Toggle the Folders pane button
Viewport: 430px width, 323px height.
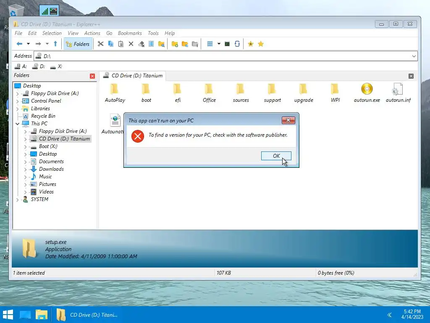(x=78, y=44)
